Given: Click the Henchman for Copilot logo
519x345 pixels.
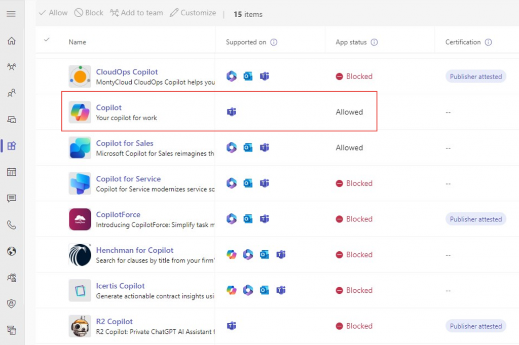Looking at the screenshot, I should pyautogui.click(x=80, y=255).
